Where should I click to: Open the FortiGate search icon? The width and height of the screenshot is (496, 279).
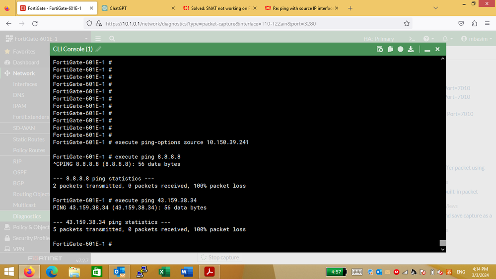[x=112, y=39]
